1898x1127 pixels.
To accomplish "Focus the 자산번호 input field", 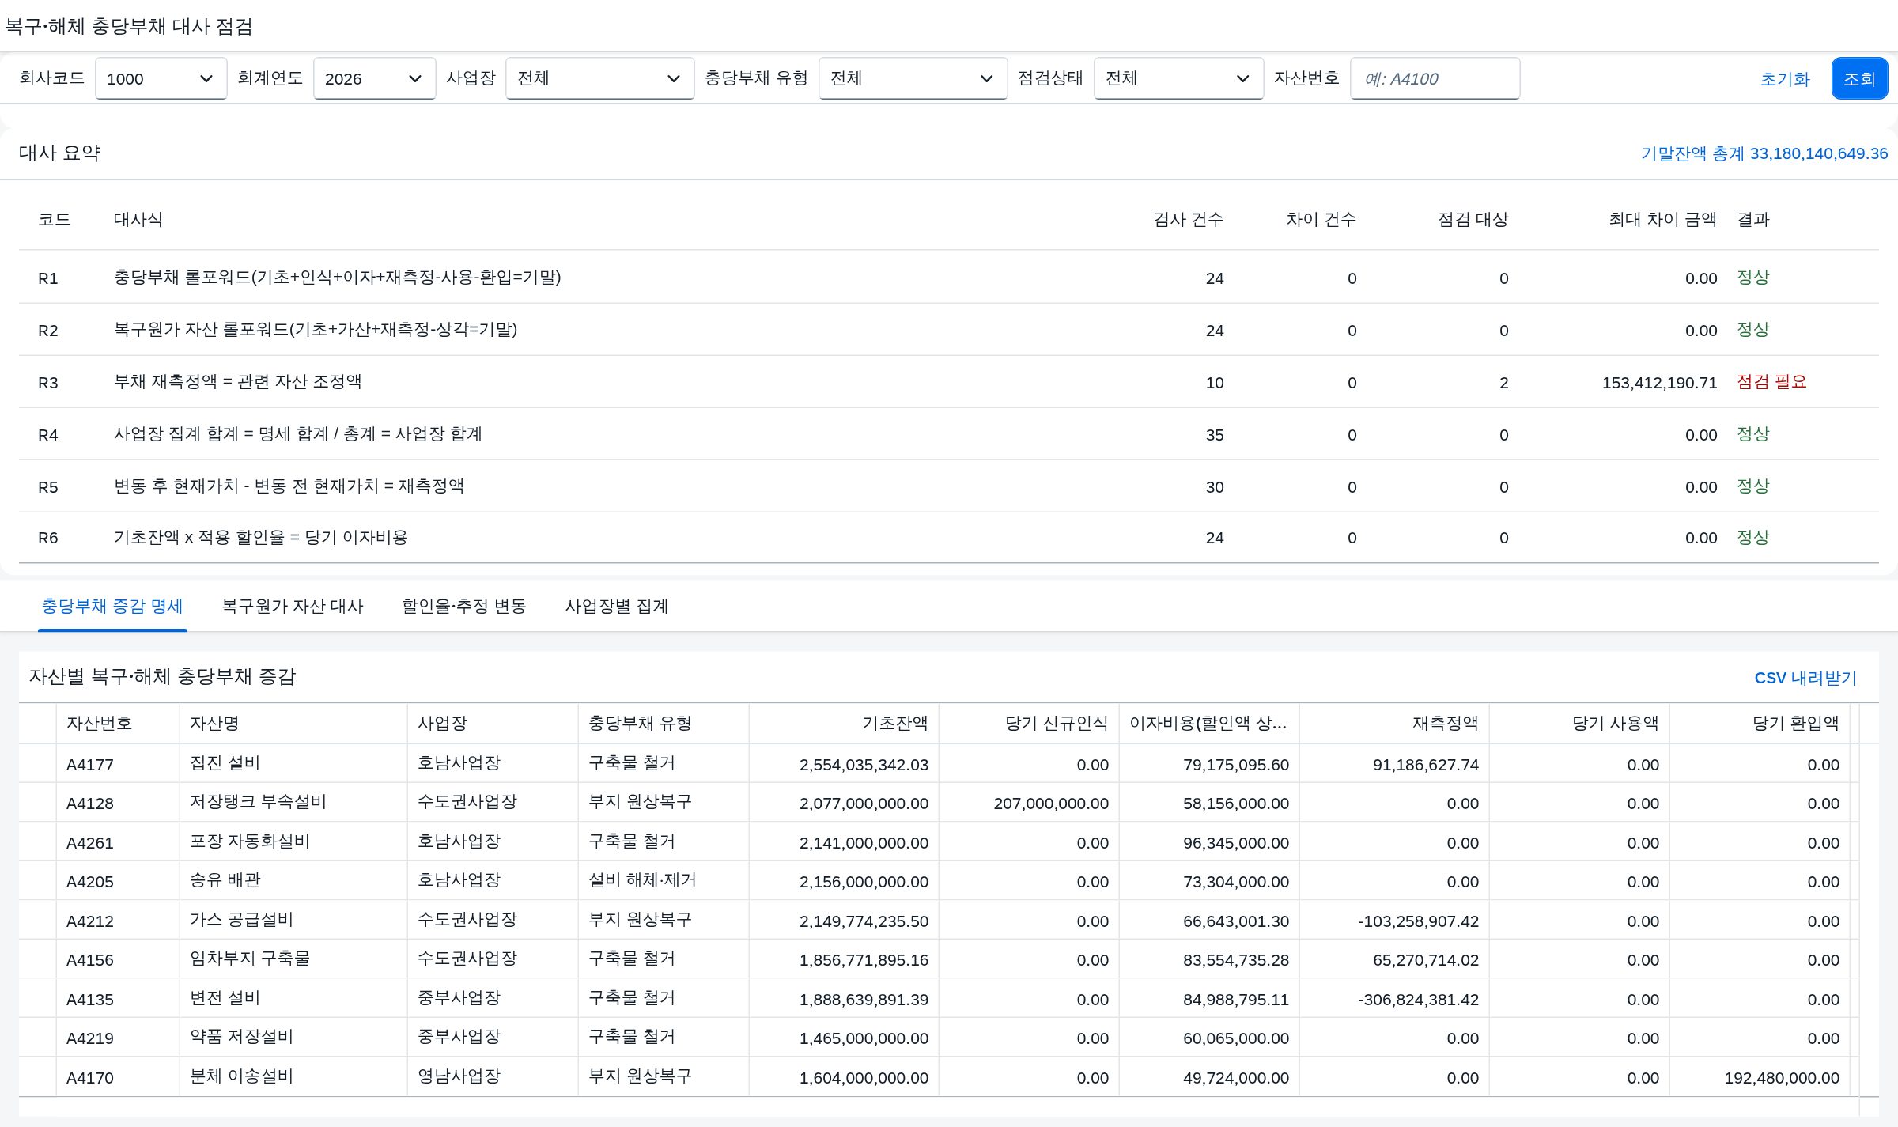I will pyautogui.click(x=1435, y=78).
